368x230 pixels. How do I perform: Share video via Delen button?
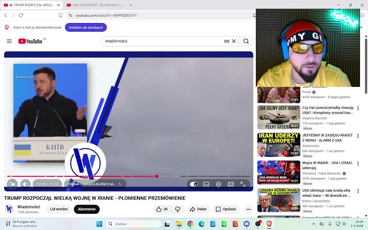point(198,209)
